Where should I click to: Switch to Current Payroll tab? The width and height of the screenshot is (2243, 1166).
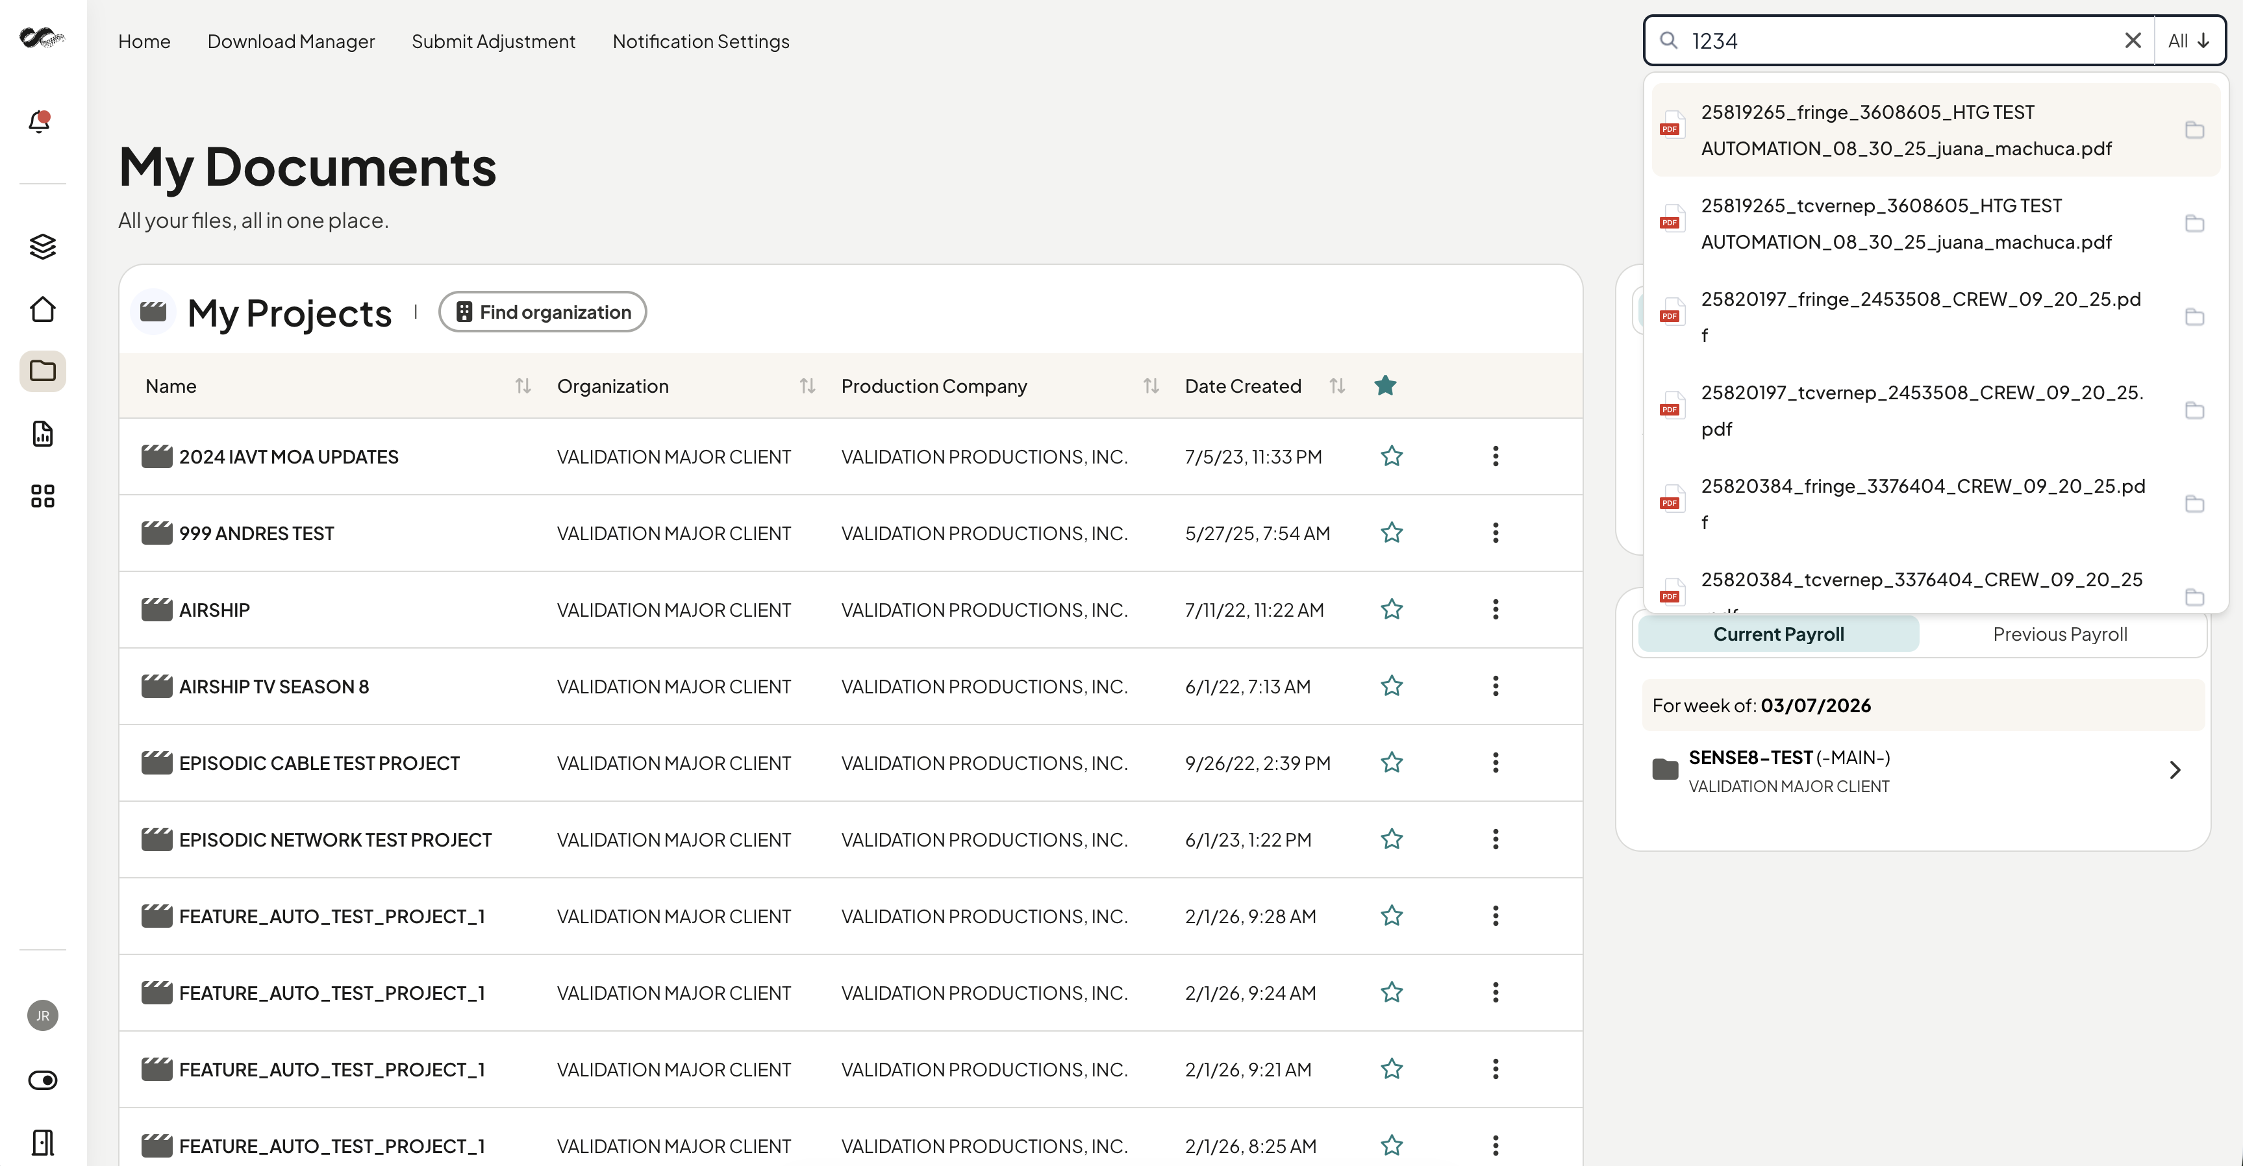[x=1778, y=634]
